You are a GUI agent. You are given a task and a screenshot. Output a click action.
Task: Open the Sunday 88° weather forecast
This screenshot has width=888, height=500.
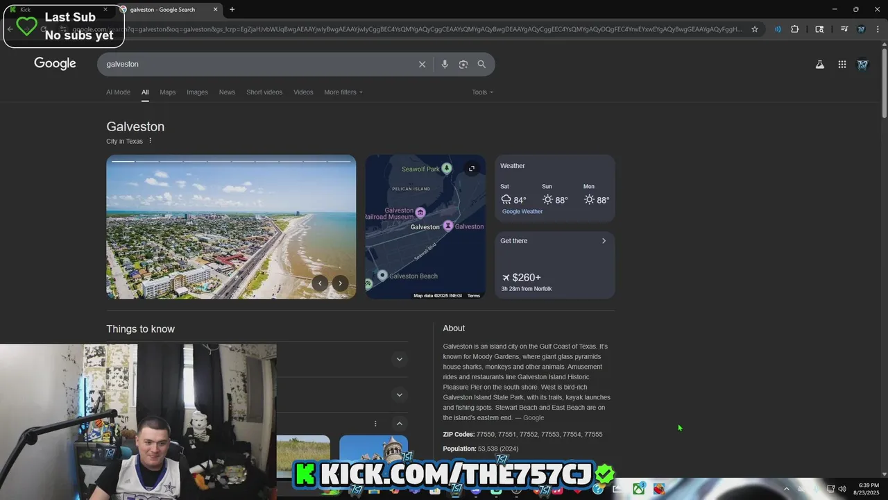point(555,194)
